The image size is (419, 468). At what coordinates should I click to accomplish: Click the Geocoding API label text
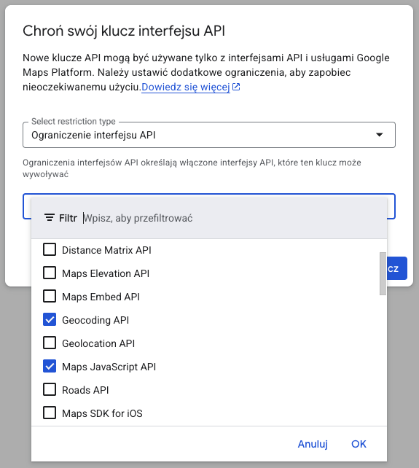pyautogui.click(x=95, y=320)
